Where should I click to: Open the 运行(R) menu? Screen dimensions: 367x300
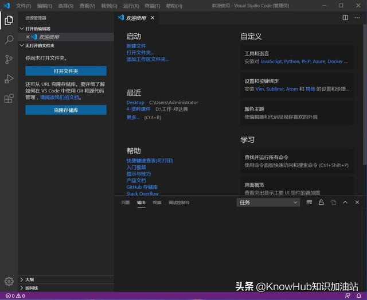tap(131, 6)
